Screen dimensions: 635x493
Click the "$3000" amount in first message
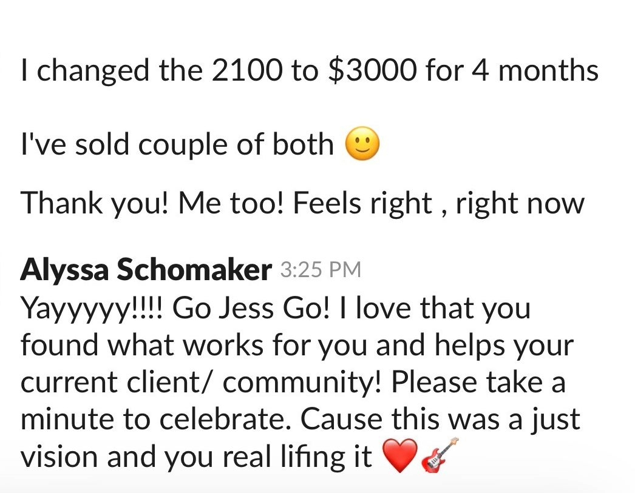click(x=372, y=72)
